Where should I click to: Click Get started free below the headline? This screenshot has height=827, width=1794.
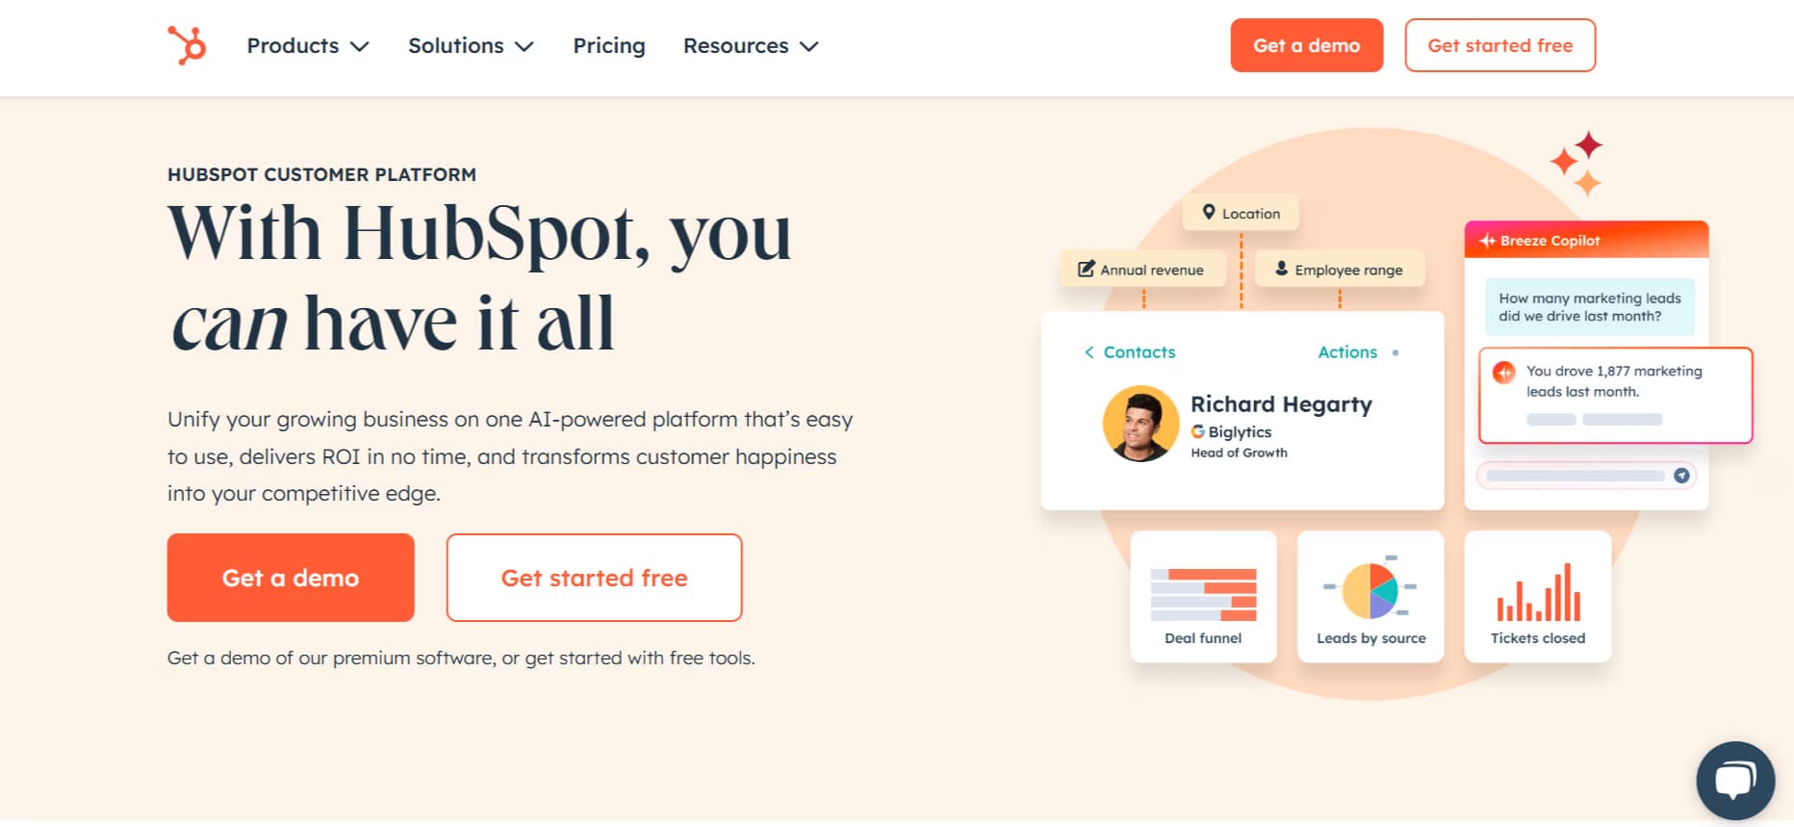click(593, 577)
